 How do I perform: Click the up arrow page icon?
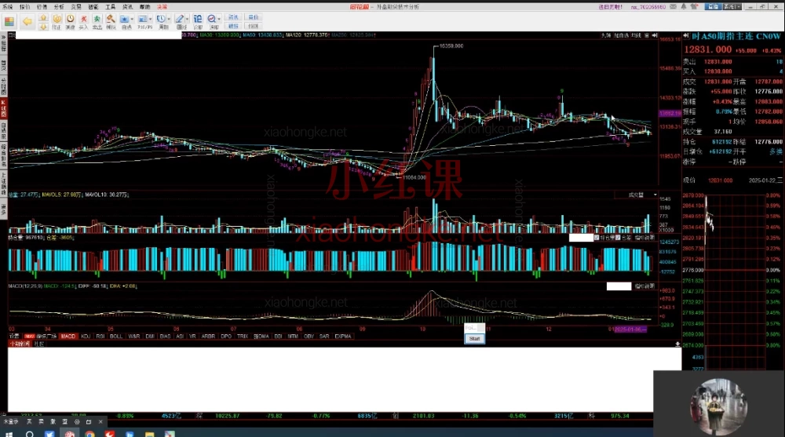(43, 18)
